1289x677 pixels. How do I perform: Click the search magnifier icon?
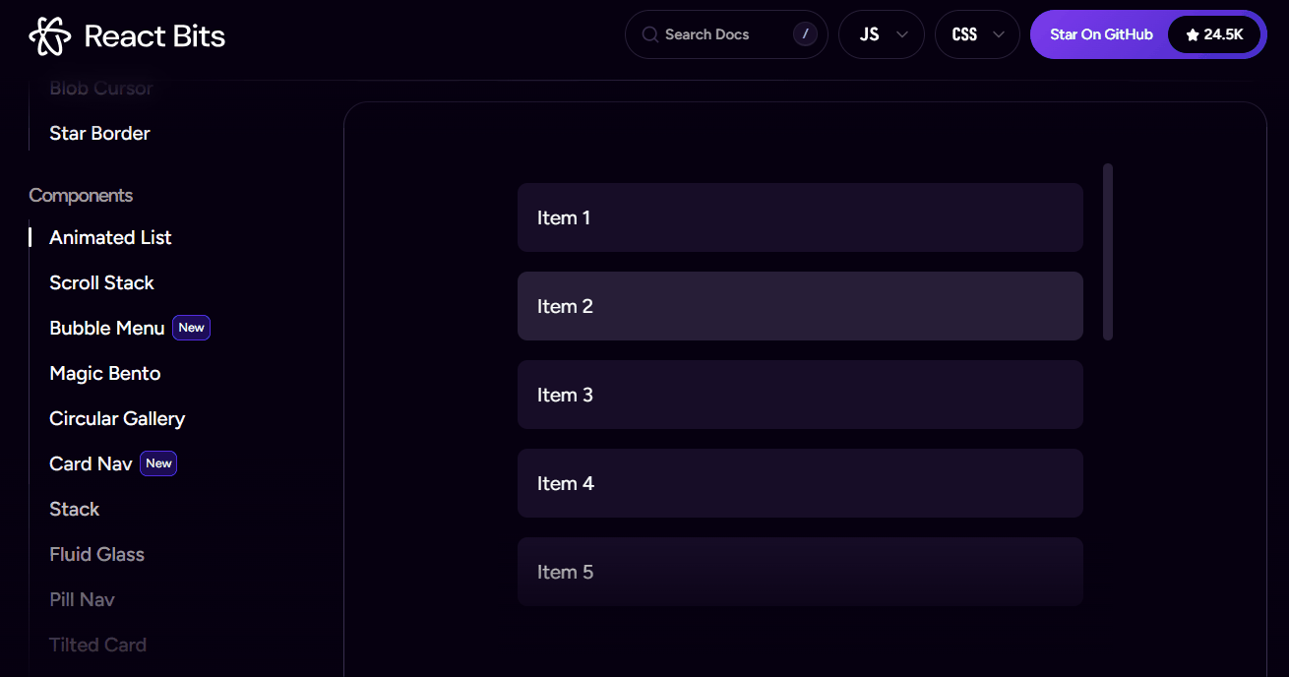pos(649,34)
